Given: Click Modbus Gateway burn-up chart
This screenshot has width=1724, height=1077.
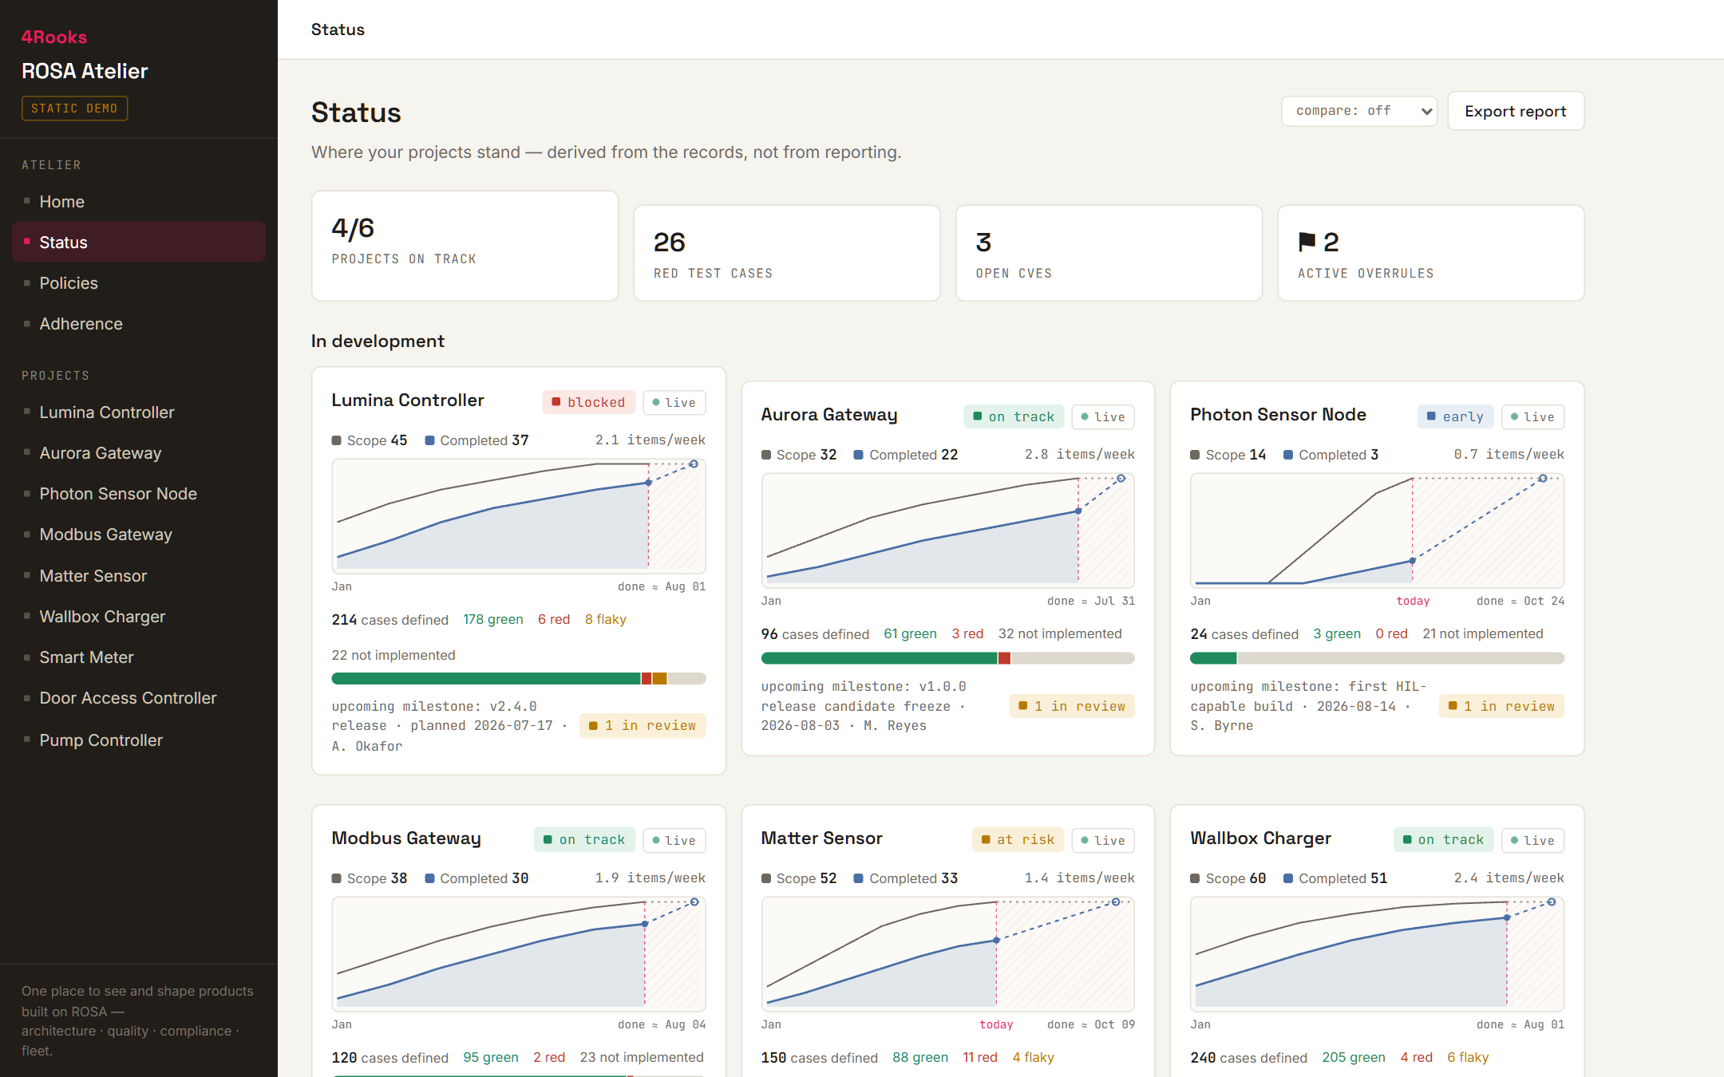Looking at the screenshot, I should pos(519,954).
